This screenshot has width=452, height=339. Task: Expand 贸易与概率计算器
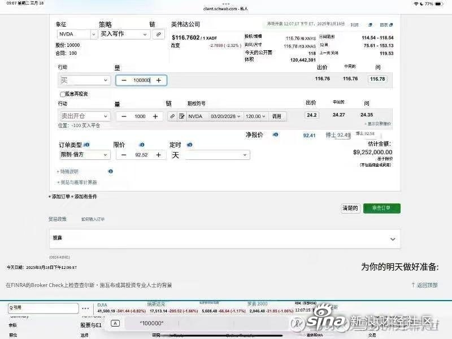(x=77, y=182)
